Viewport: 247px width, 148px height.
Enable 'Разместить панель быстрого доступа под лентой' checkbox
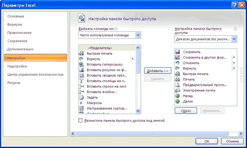[80, 121]
